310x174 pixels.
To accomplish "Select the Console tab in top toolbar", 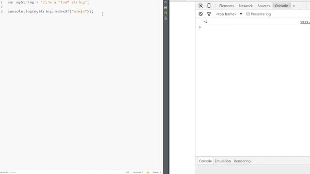I will (x=281, y=6).
